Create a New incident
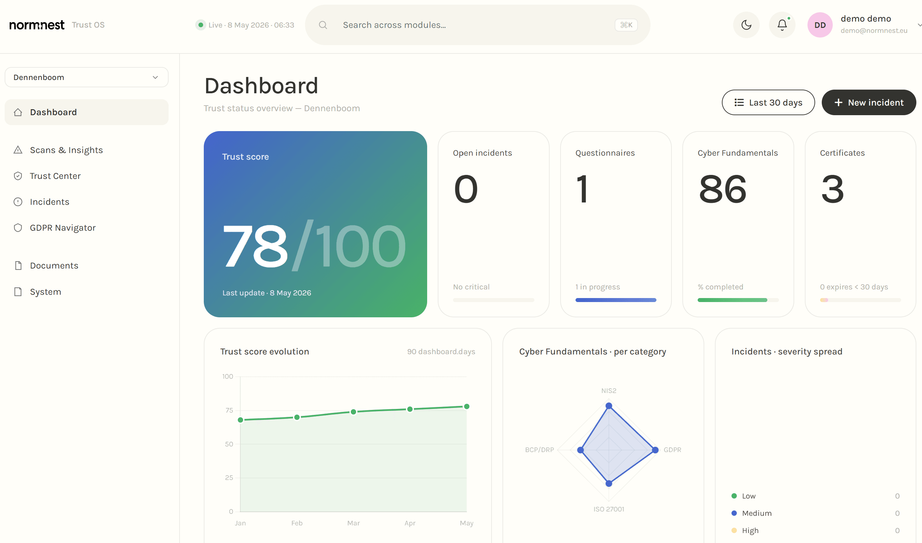 click(869, 103)
